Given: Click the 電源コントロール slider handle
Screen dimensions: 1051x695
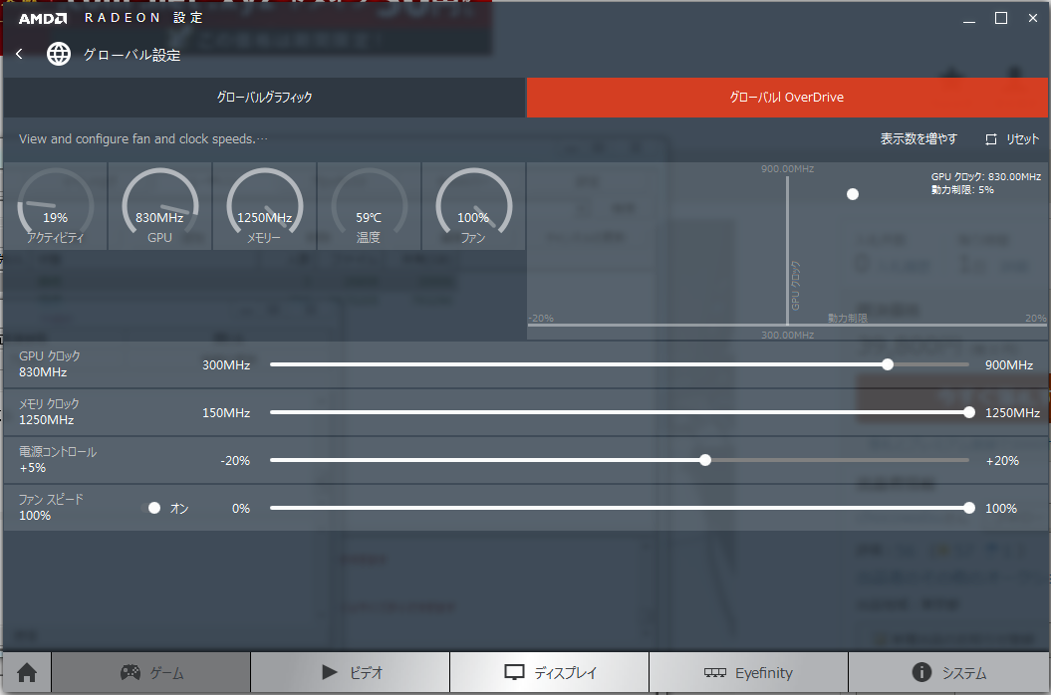Looking at the screenshot, I should 705,460.
